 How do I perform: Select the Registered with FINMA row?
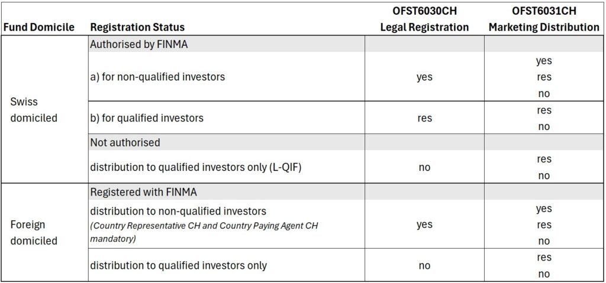pyautogui.click(x=143, y=191)
